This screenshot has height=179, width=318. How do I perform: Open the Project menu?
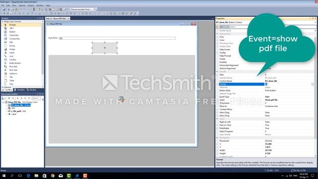point(31,5)
